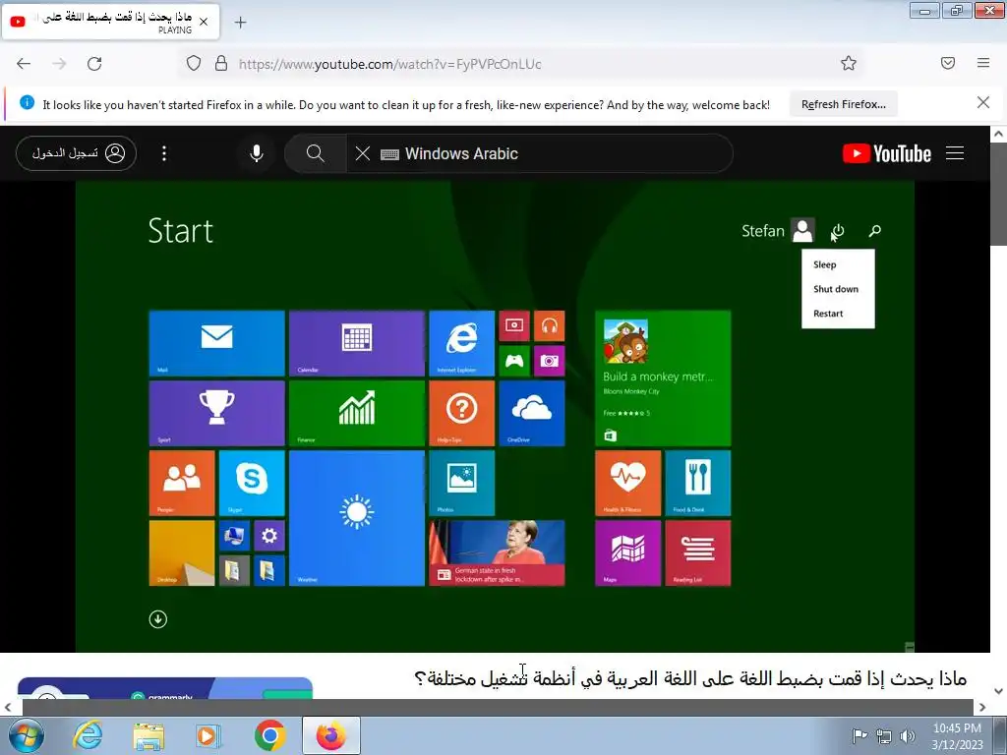This screenshot has width=1007, height=755.
Task: Launch Internet Explorer from taskbar
Action: coord(88,735)
